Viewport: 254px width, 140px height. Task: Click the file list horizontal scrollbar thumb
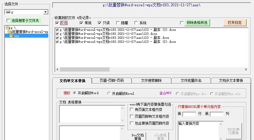pos(85,70)
